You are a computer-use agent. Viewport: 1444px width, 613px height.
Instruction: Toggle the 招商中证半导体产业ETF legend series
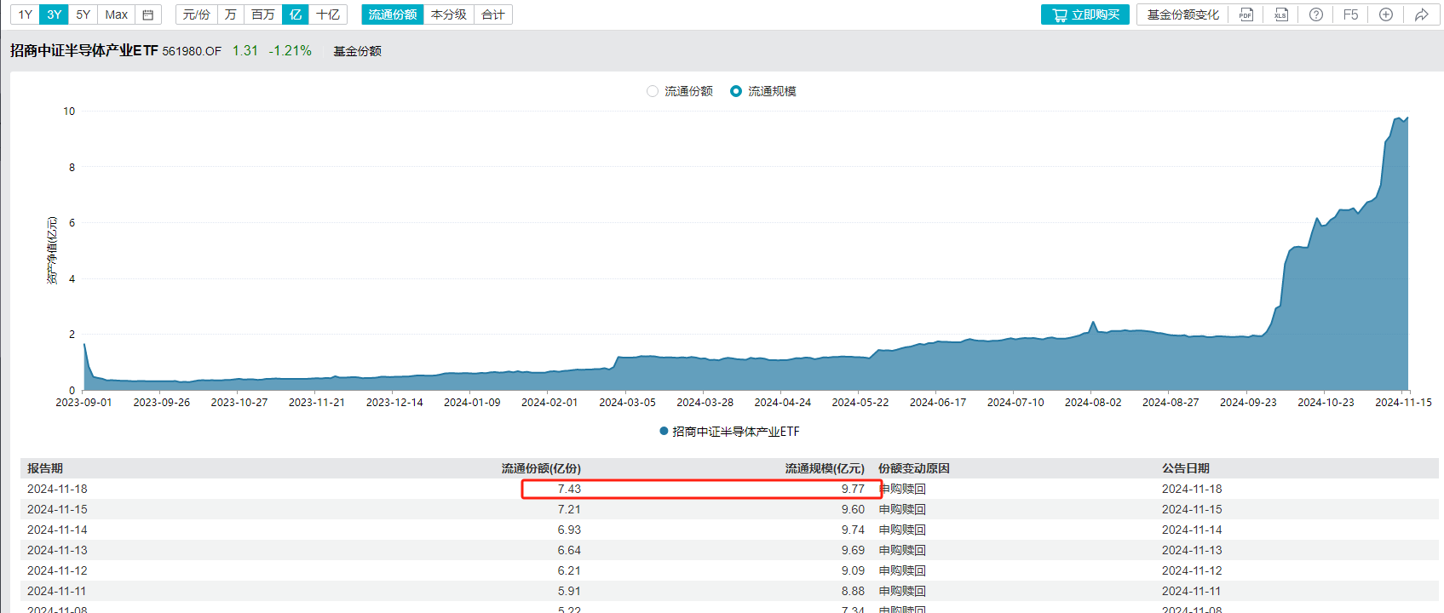click(729, 432)
